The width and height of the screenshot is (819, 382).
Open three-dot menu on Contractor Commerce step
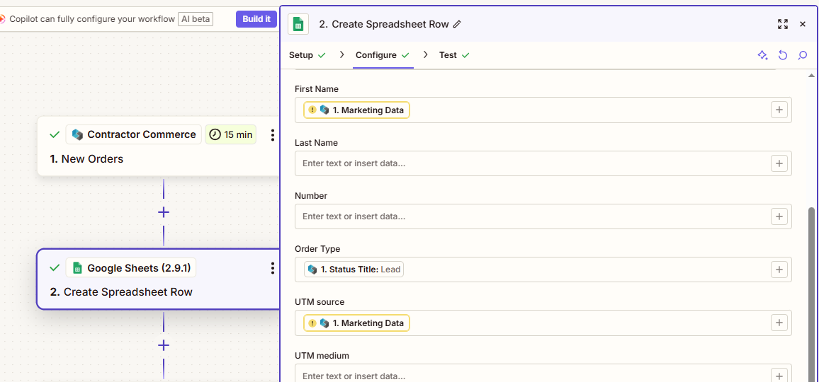pos(273,135)
